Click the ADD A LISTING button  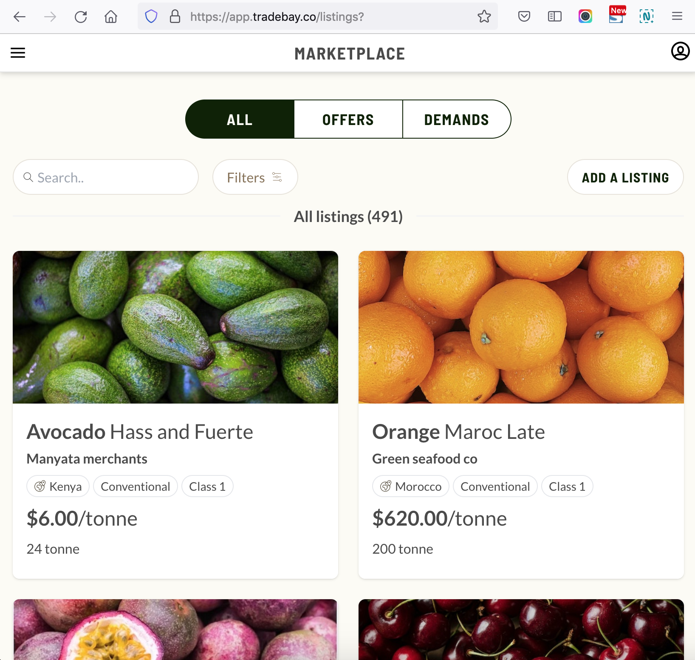click(x=625, y=177)
